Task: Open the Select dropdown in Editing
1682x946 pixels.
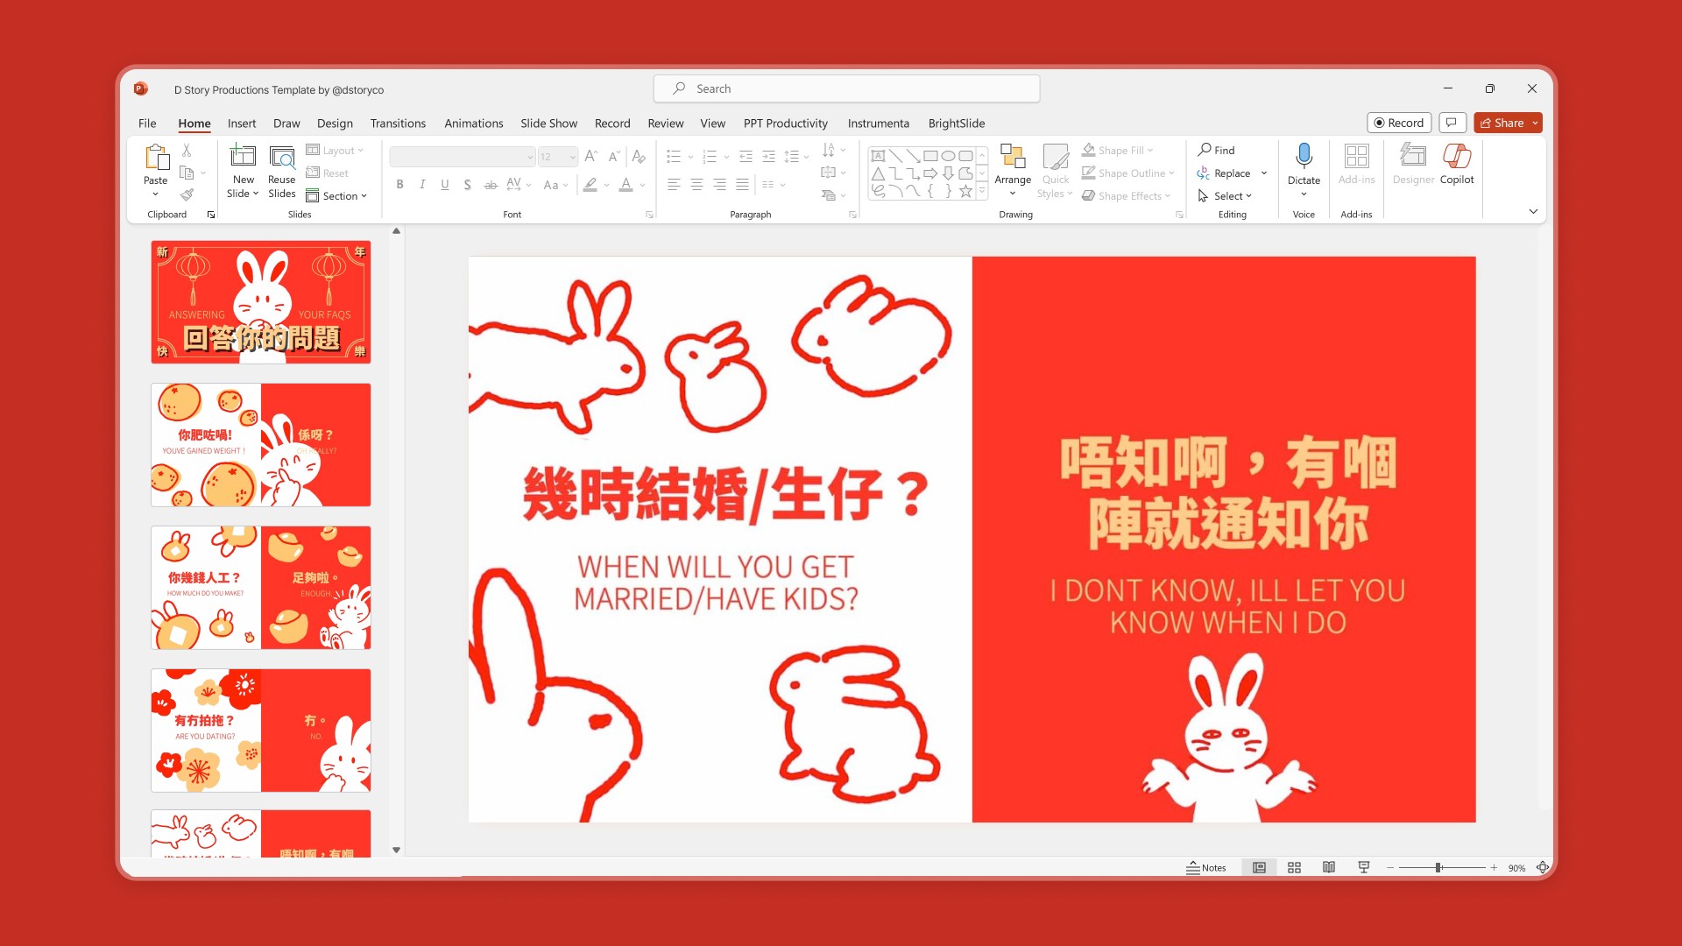Action: coord(1226,196)
